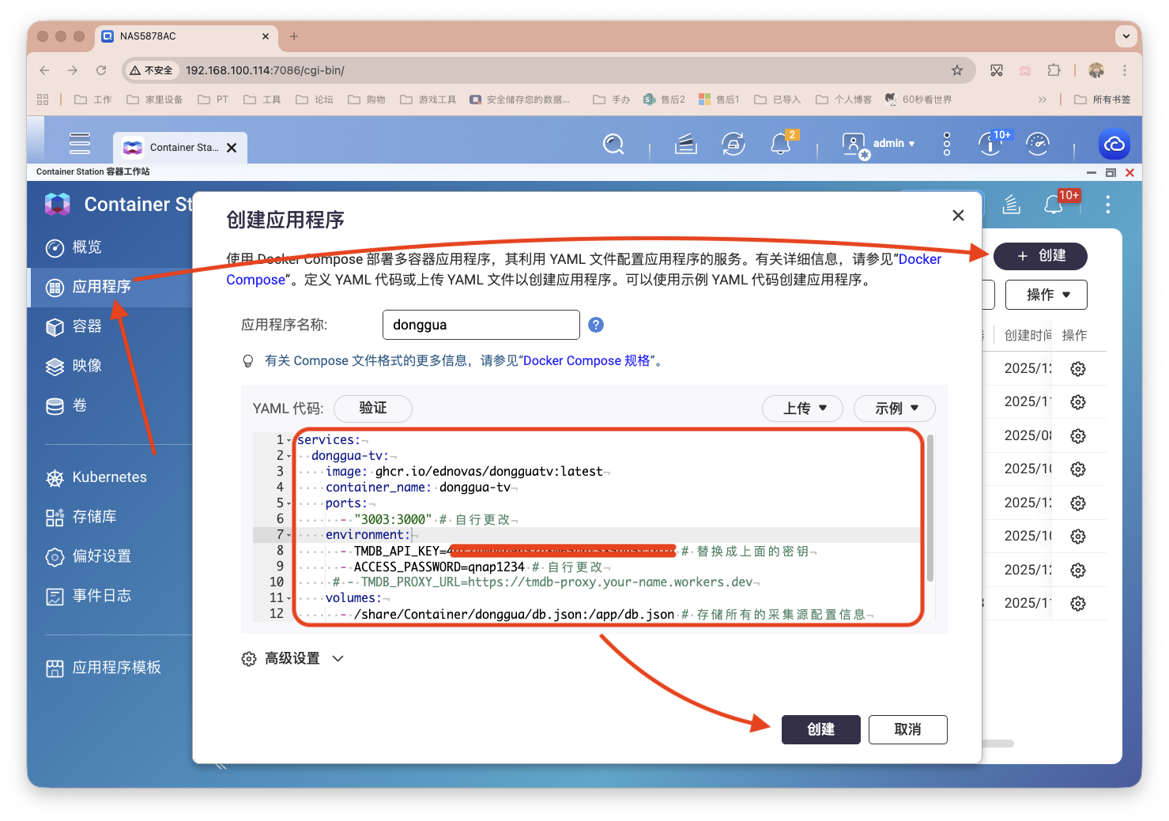Click the 应用程序名称 input field
1169x821 pixels.
coord(481,325)
